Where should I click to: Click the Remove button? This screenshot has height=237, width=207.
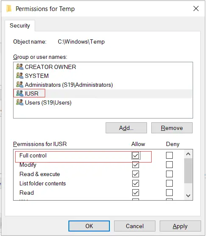point(172,128)
